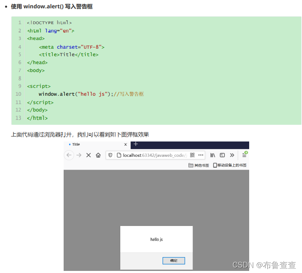Open the 其他书签 bookmarks folder

click(199, 165)
